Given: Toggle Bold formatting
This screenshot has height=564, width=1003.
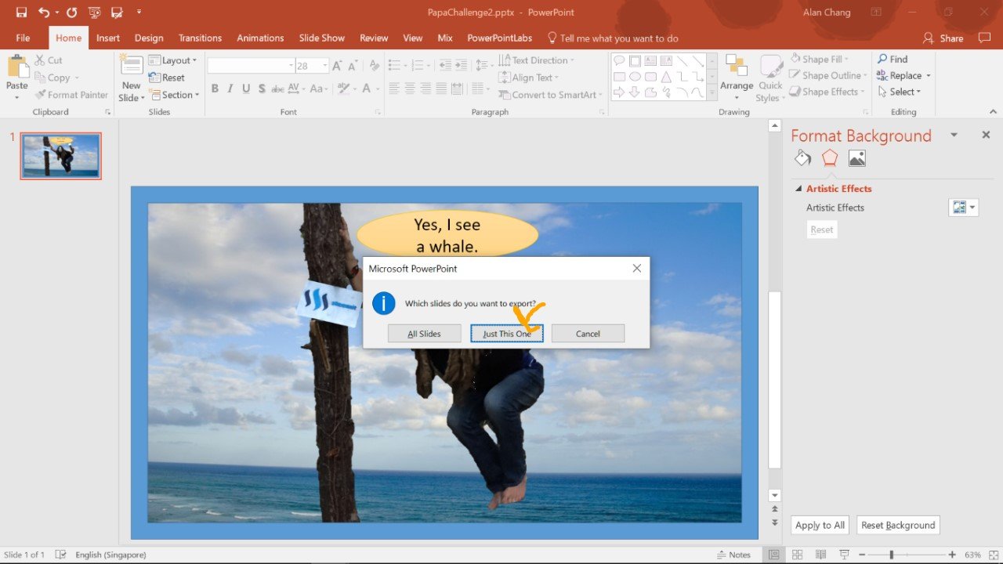Looking at the screenshot, I should [x=215, y=89].
